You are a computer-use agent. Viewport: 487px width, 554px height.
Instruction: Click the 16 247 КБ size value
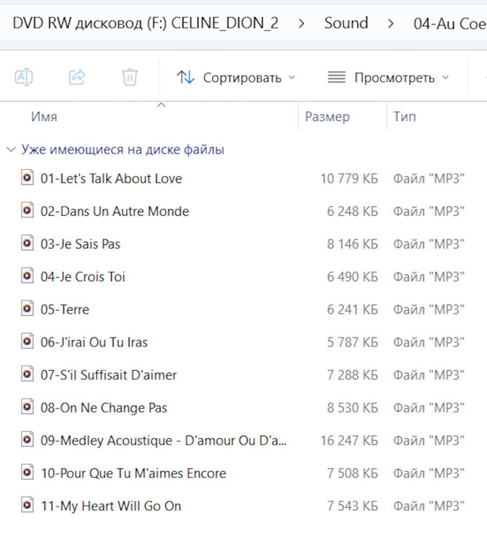[x=349, y=440]
